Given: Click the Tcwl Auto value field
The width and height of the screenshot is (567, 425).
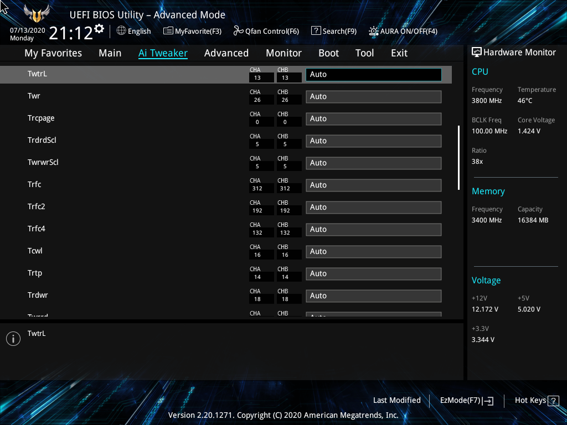Looking at the screenshot, I should click(x=374, y=252).
